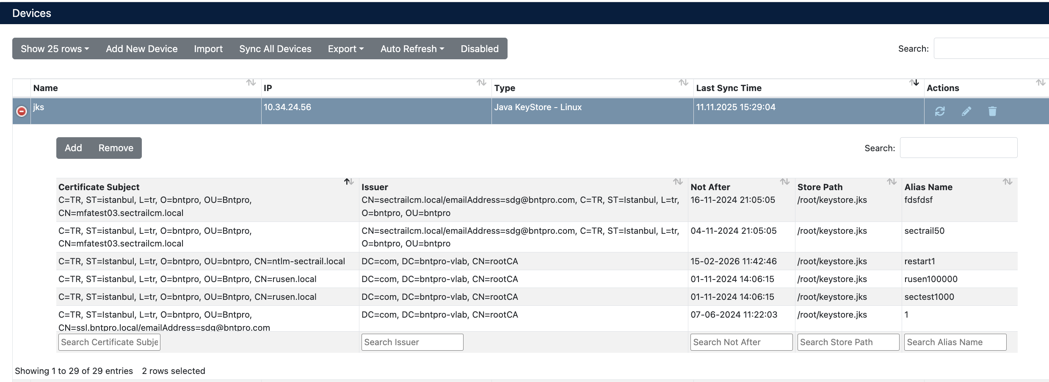The width and height of the screenshot is (1049, 382).
Task: Sort devices by Name column arrows
Action: click(x=251, y=83)
